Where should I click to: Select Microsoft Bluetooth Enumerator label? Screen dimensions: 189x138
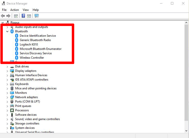[x=41, y=49]
